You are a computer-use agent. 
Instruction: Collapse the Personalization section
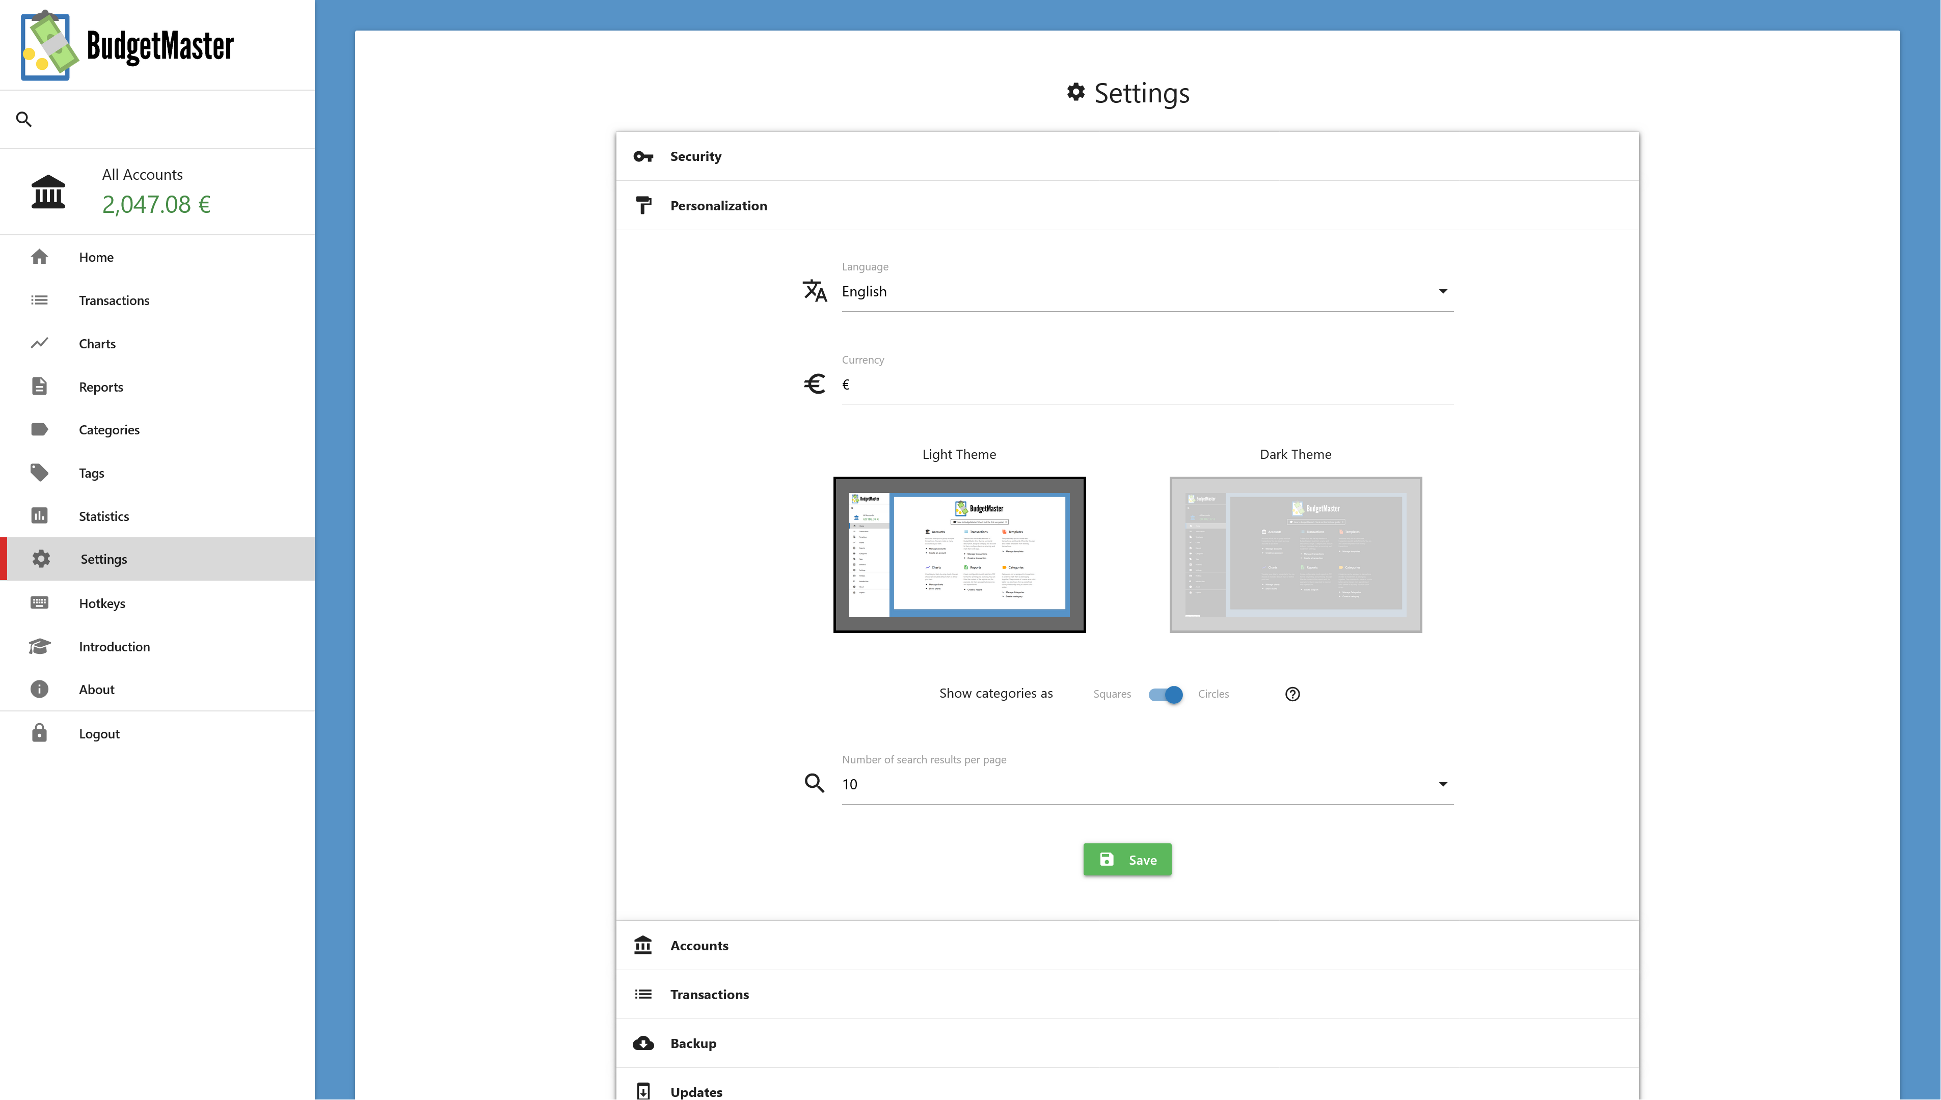point(1126,206)
